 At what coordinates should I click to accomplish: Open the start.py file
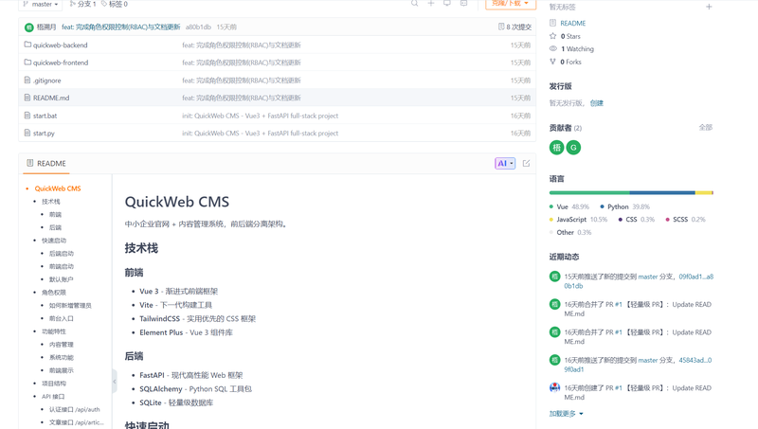[x=44, y=133]
